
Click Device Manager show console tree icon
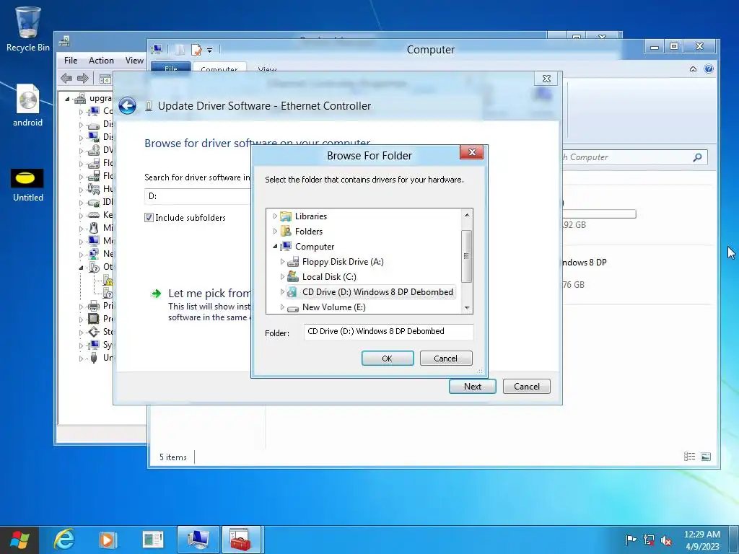[x=105, y=79]
